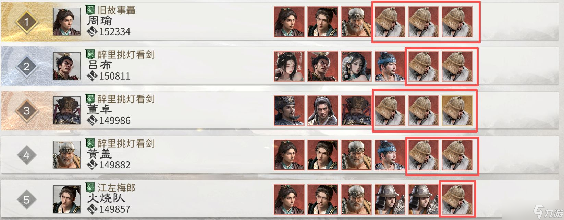Click the blue headband hero in 黄盖 row
The image size is (564, 220).
390,155
